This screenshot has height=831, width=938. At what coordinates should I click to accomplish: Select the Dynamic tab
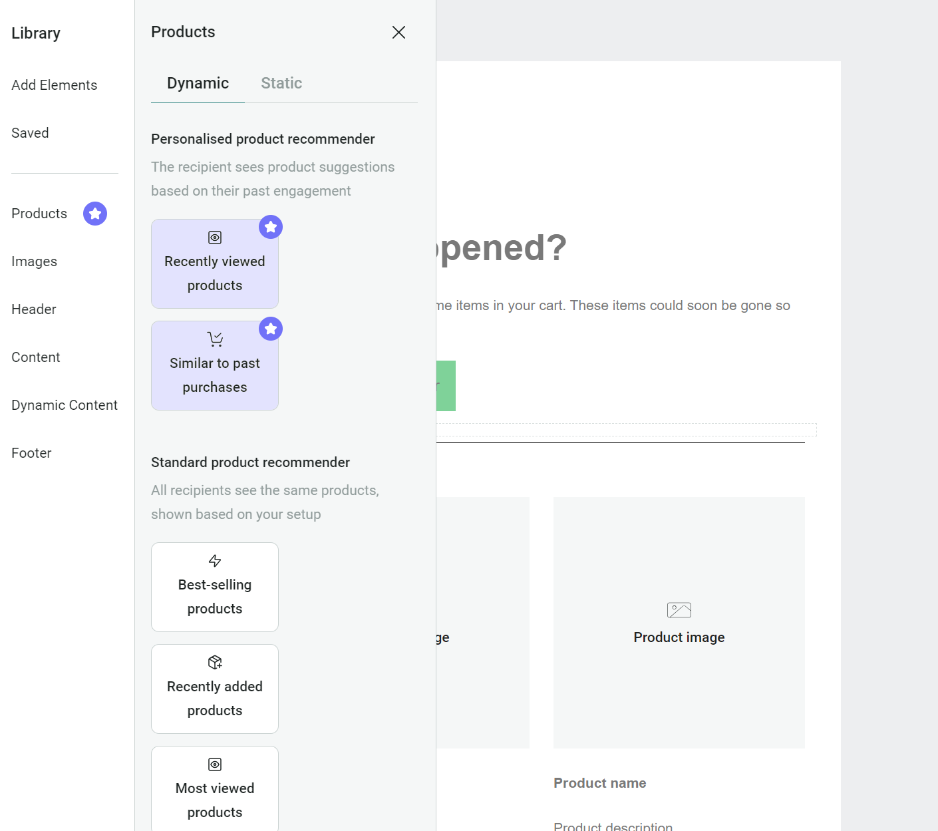pyautogui.click(x=198, y=83)
